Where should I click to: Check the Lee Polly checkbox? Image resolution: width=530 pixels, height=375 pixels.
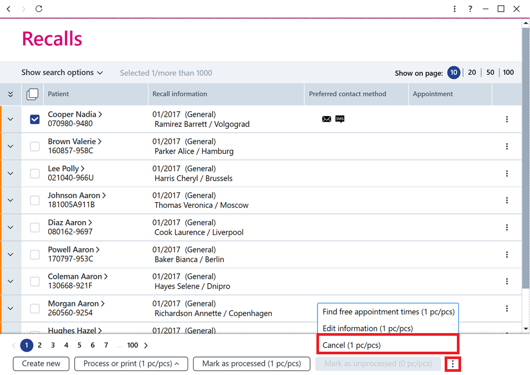click(35, 173)
